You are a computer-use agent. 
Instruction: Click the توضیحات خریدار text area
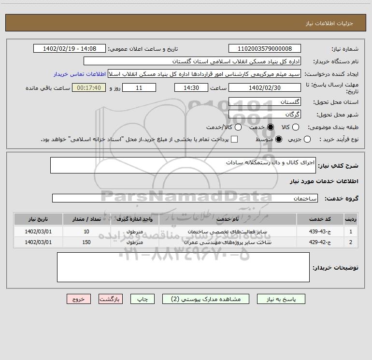click(x=183, y=267)
